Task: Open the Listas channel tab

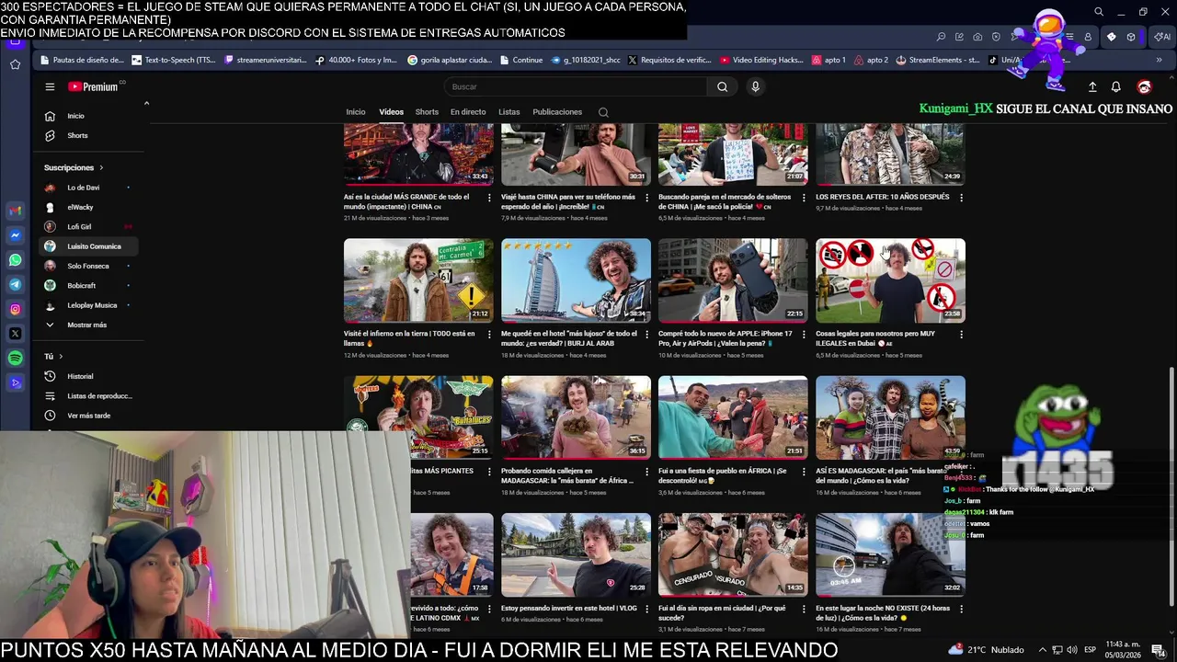Action: (509, 112)
